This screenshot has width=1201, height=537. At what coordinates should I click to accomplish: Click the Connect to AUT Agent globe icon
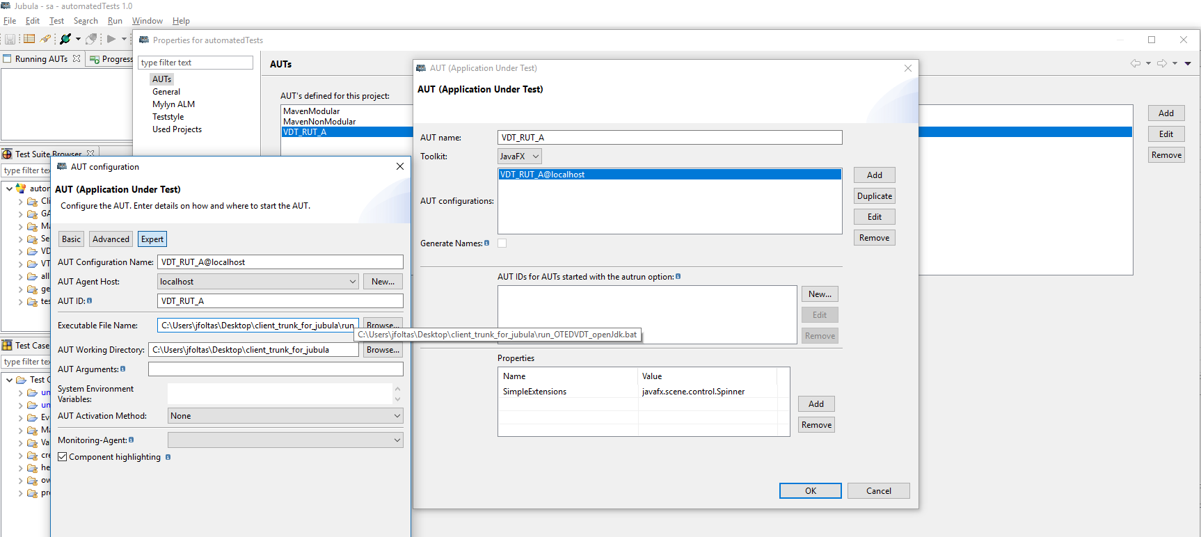click(x=65, y=39)
